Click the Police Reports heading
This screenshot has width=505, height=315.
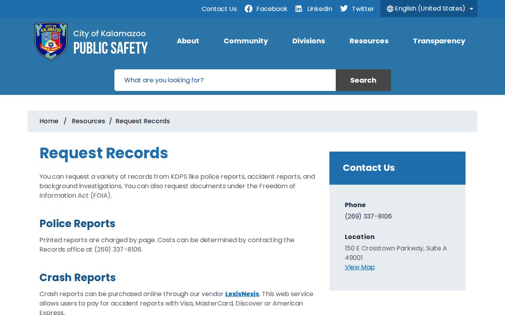tap(77, 224)
